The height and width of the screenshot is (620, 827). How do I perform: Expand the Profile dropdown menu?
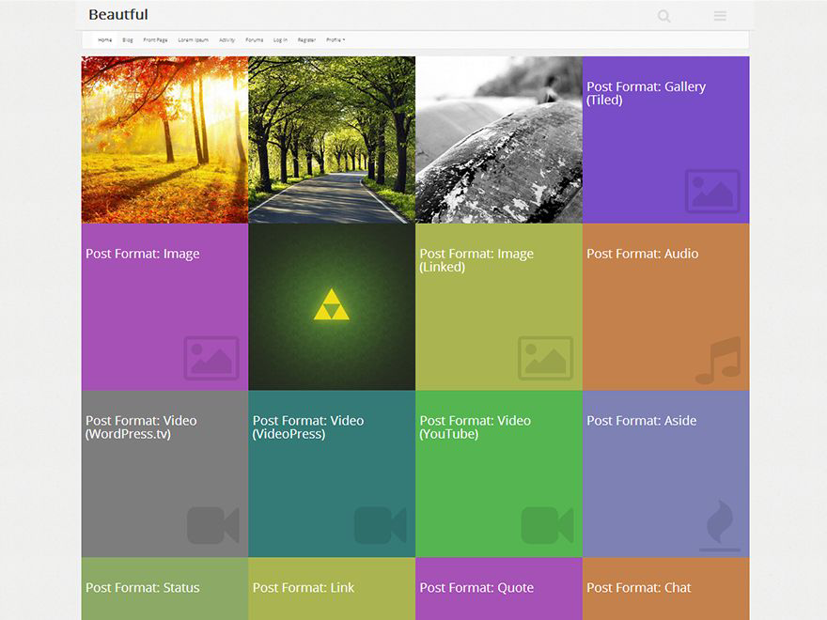click(x=335, y=40)
